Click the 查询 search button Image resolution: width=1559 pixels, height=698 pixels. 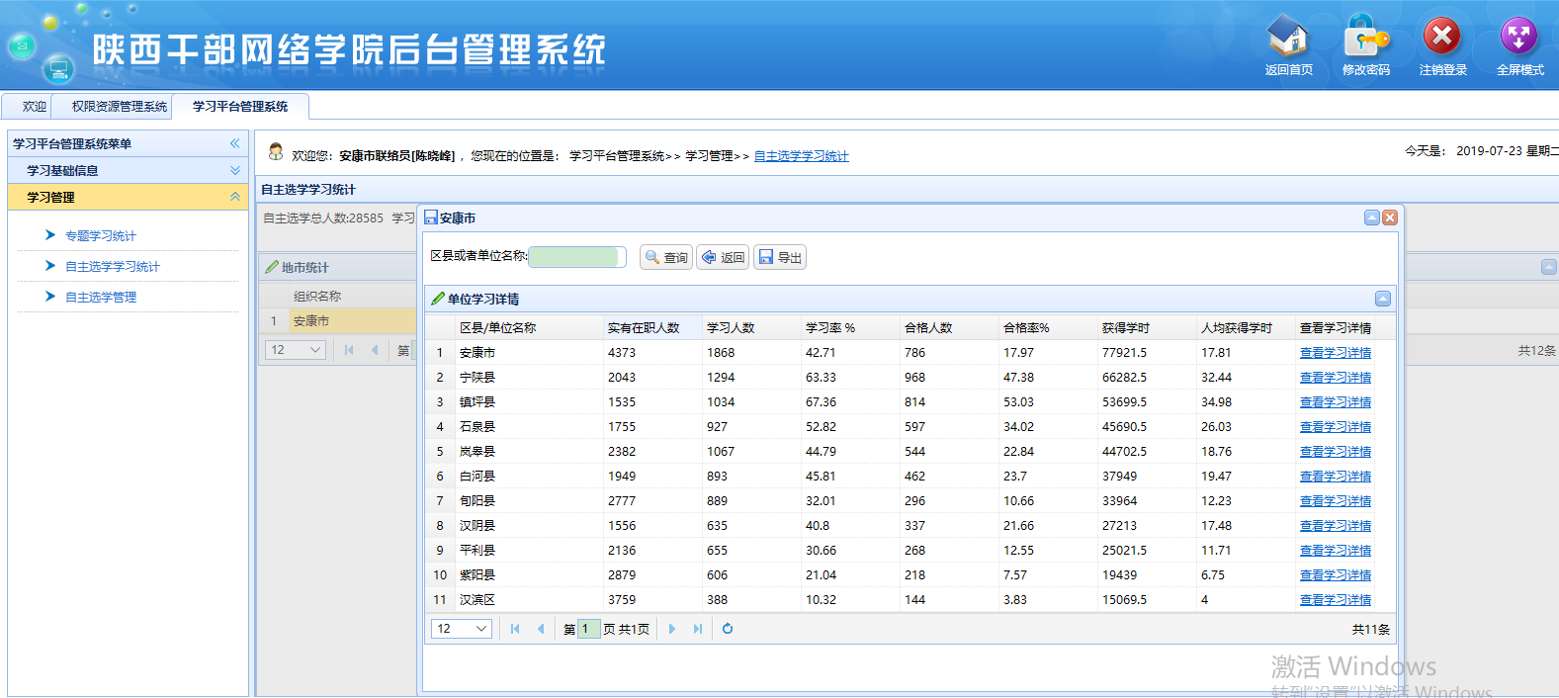666,257
